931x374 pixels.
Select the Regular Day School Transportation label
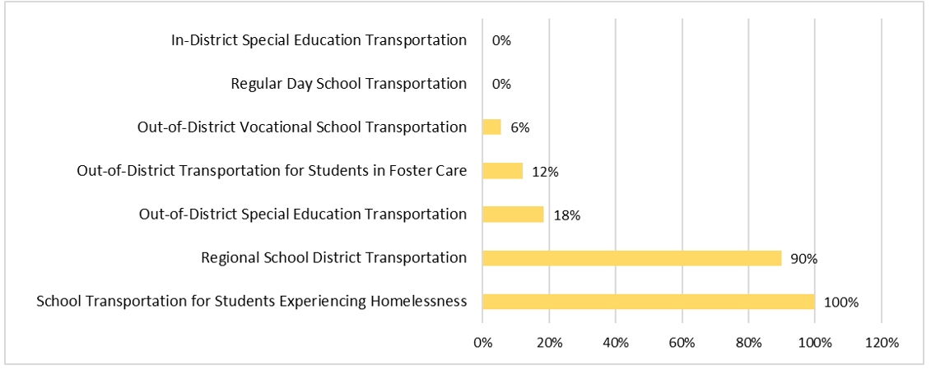click(x=348, y=83)
